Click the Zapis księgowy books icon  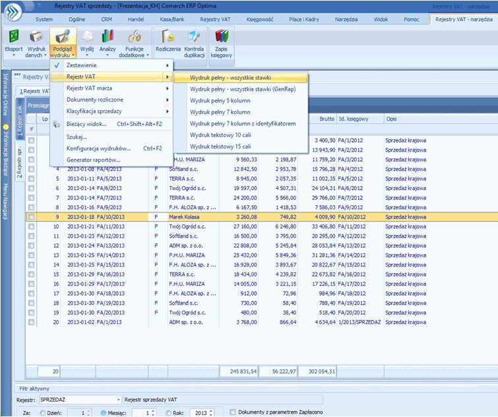pos(221,37)
